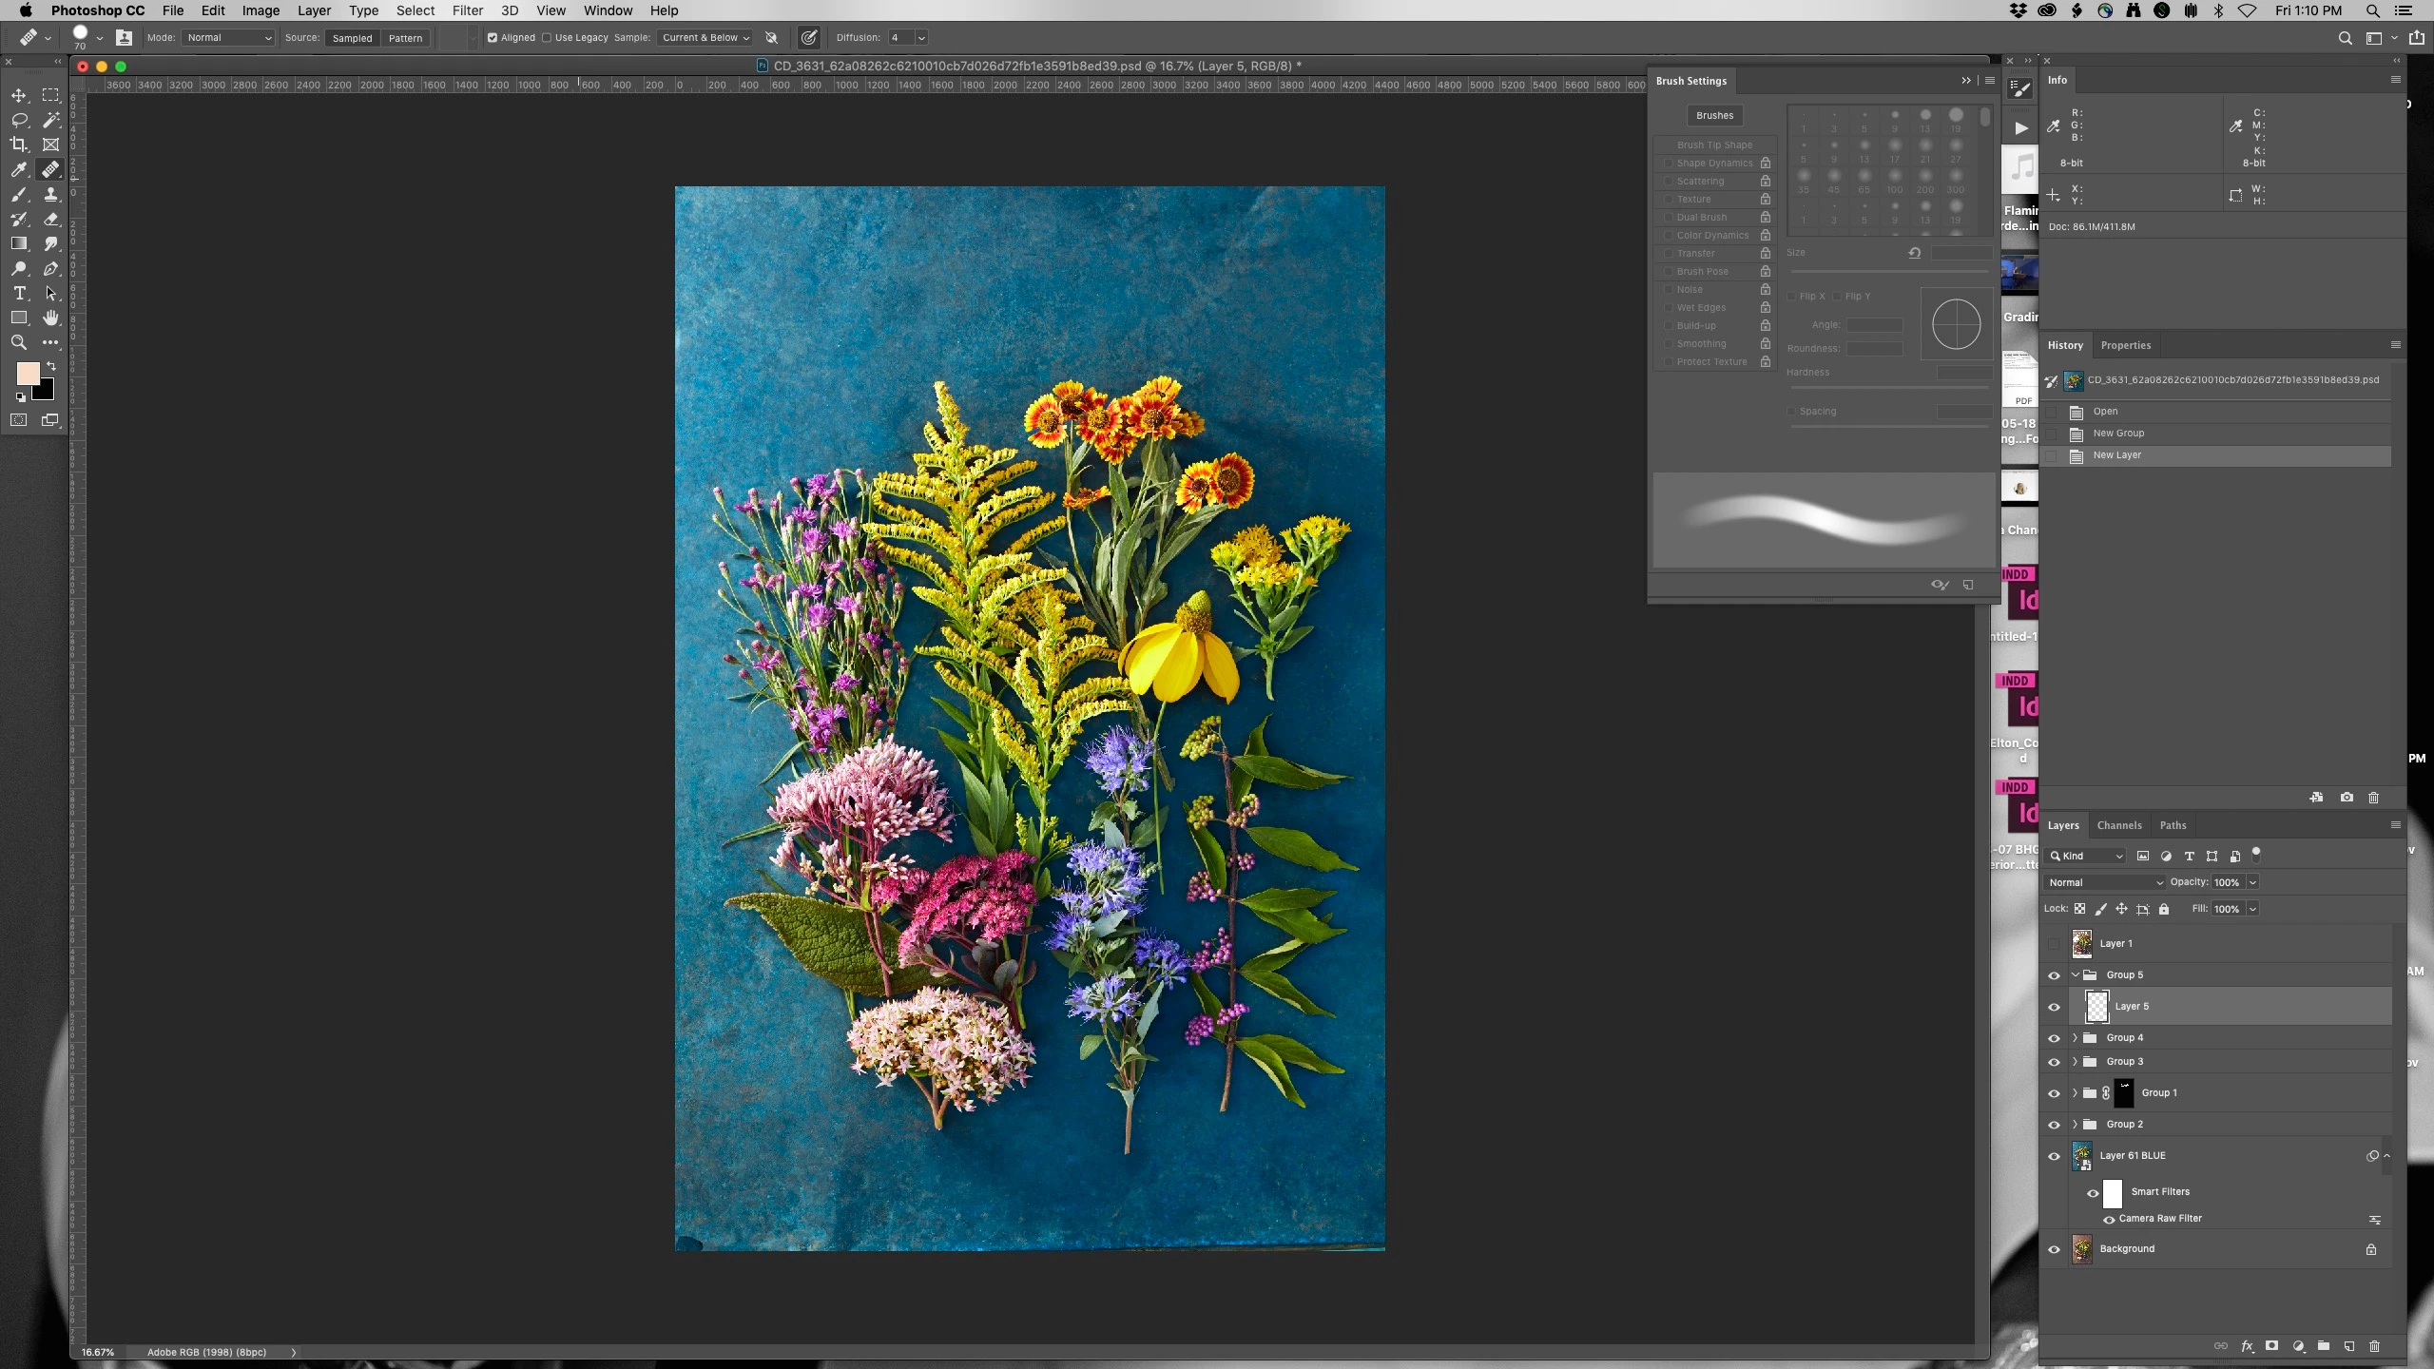2434x1369 pixels.
Task: Select the Eyedropper tool
Action: (x=19, y=169)
